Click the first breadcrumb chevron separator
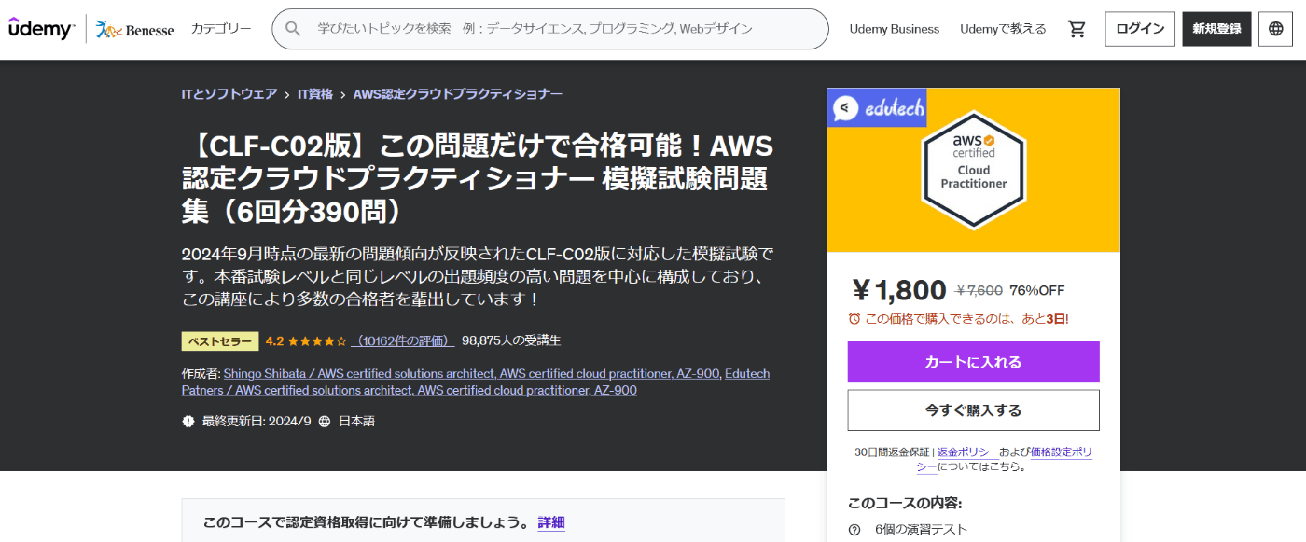The image size is (1306, 542). point(287,94)
